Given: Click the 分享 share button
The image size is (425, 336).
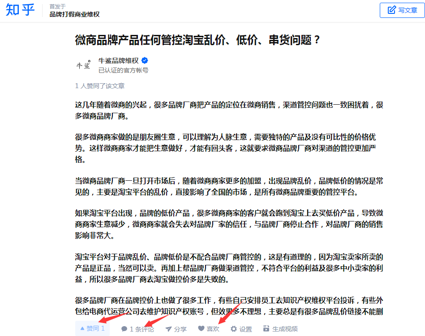Looking at the screenshot, I should point(176,329).
